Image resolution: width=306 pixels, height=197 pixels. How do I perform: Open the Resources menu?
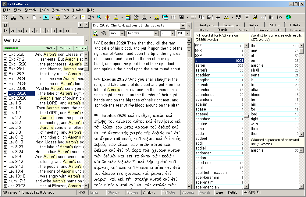click(60, 10)
